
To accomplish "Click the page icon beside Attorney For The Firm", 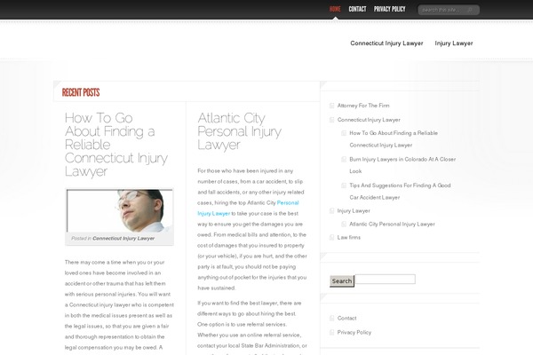I will click(x=332, y=106).
